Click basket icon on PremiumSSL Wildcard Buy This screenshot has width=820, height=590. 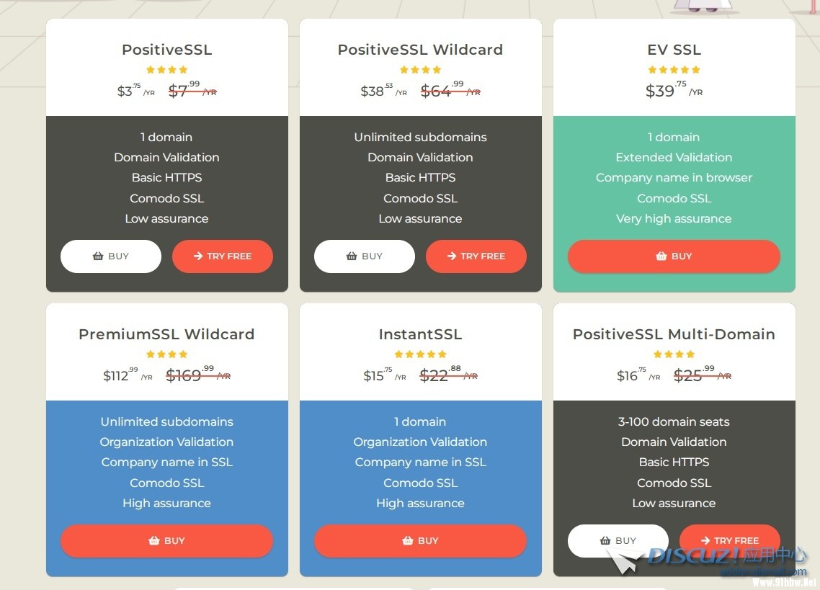[x=154, y=540]
